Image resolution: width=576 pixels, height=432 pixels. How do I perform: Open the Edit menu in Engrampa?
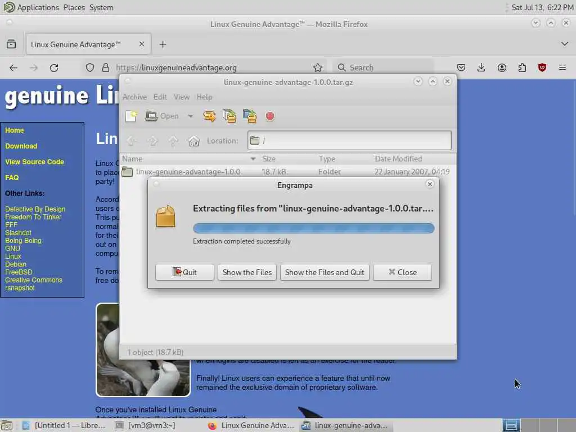pos(160,97)
